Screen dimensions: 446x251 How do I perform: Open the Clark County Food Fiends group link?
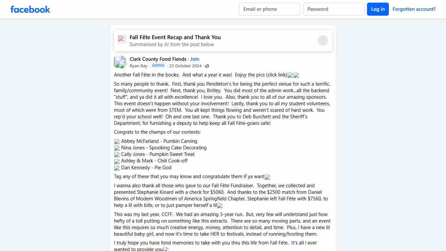pos(158,59)
